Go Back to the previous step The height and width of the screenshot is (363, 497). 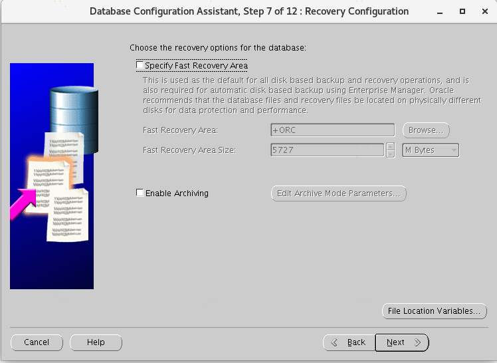(x=349, y=342)
